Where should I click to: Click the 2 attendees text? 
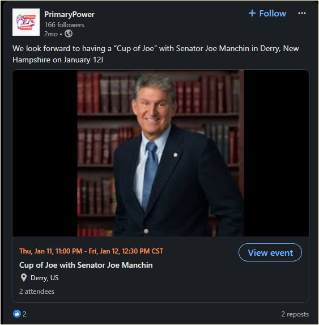[37, 292]
